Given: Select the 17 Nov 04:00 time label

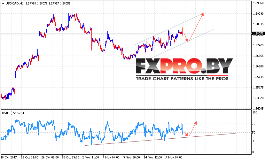Looking at the screenshot, I should pyautogui.click(x=173, y=157).
